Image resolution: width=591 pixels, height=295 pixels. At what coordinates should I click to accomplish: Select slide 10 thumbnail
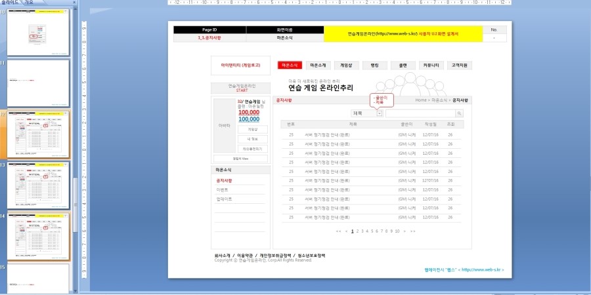(38, 32)
